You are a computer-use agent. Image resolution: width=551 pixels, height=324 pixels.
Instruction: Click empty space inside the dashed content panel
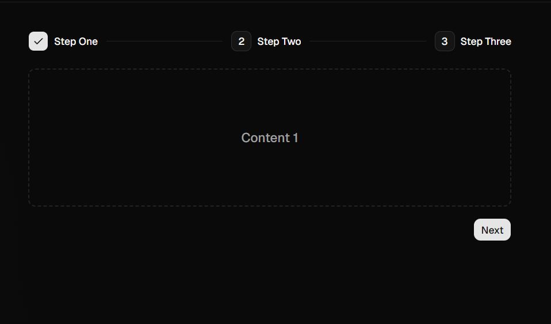pos(140,105)
